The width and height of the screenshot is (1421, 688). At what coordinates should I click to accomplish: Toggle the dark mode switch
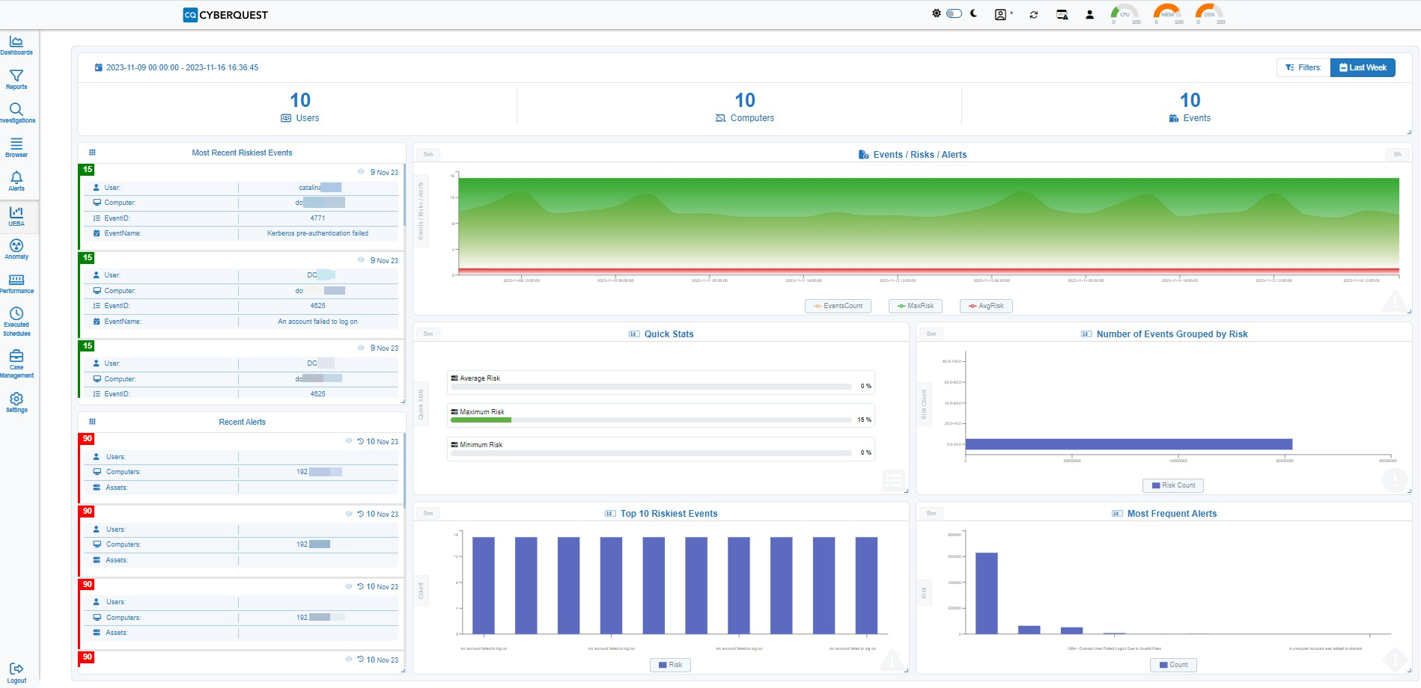954,13
